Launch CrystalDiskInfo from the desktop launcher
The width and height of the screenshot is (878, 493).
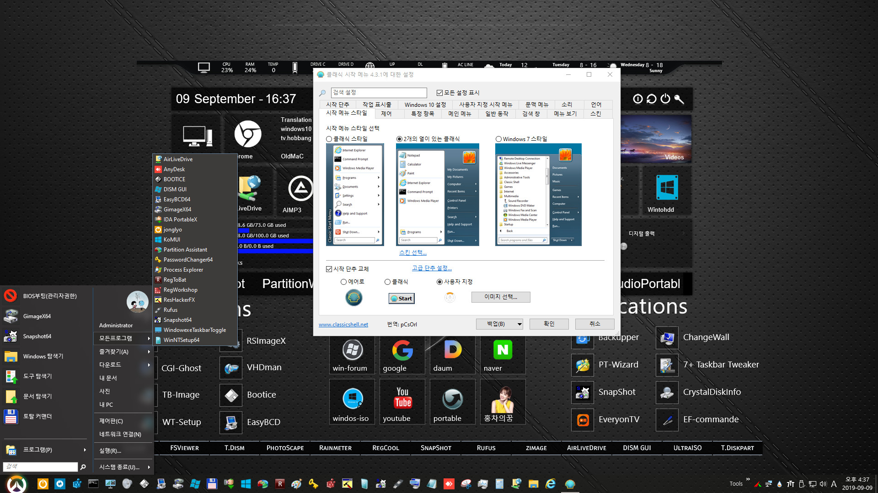(x=667, y=392)
